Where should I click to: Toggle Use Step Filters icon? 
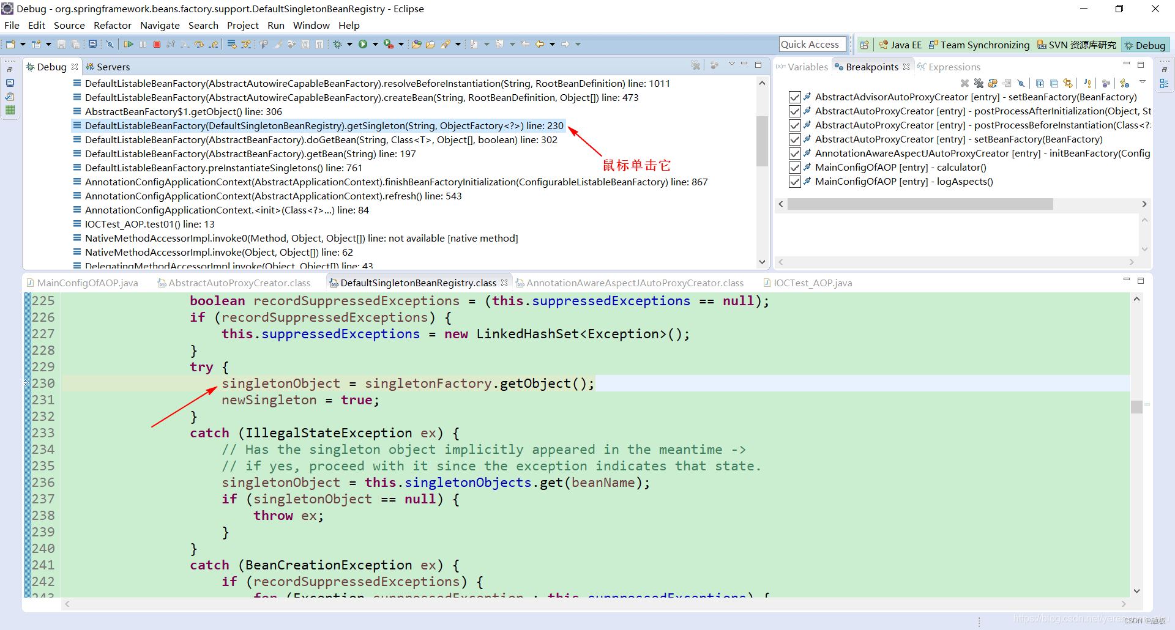tap(245, 44)
